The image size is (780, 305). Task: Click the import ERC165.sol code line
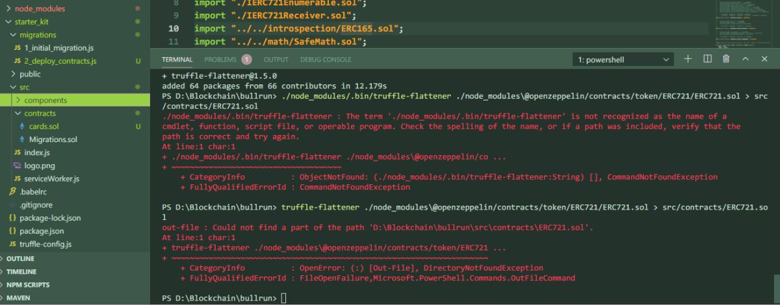(299, 29)
